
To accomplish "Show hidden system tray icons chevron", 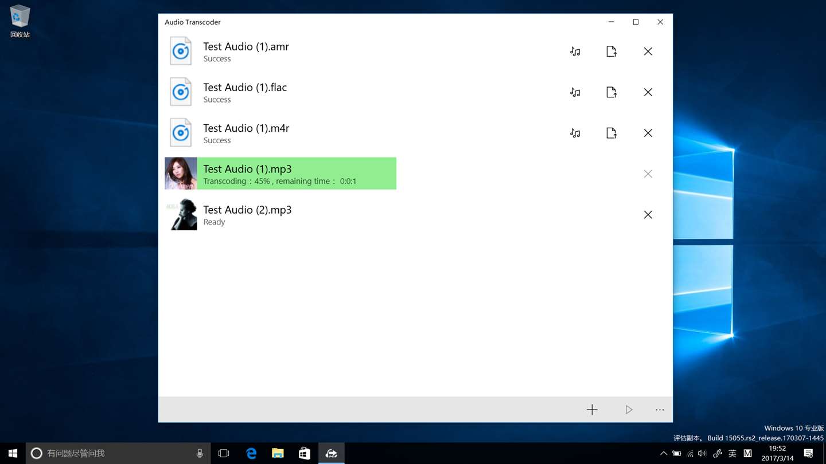I will pos(664,453).
